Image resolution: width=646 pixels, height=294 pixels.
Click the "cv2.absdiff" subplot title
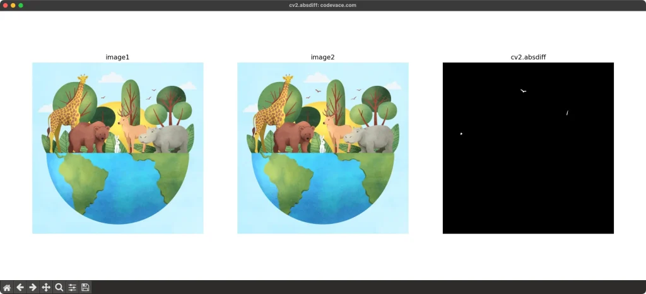(x=528, y=57)
